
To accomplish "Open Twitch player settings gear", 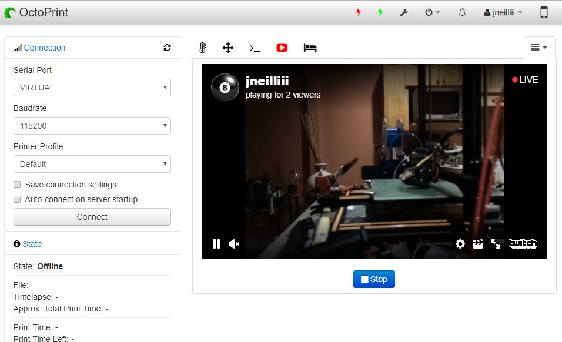I will click(x=460, y=244).
